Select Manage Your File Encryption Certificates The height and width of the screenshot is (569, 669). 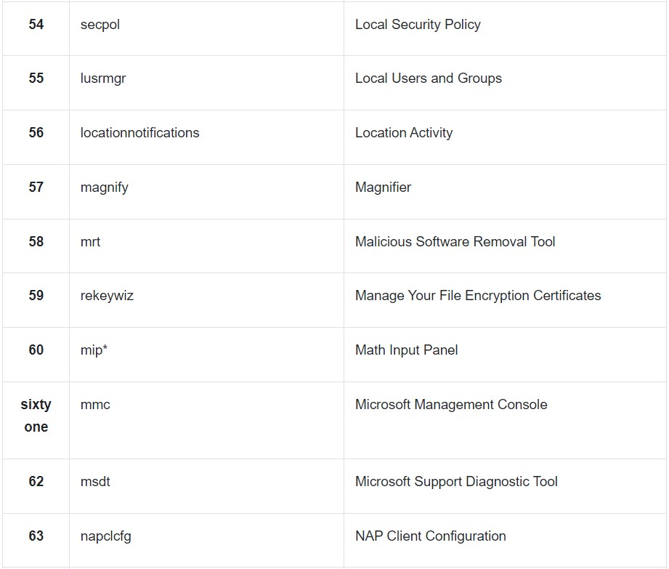(x=478, y=295)
